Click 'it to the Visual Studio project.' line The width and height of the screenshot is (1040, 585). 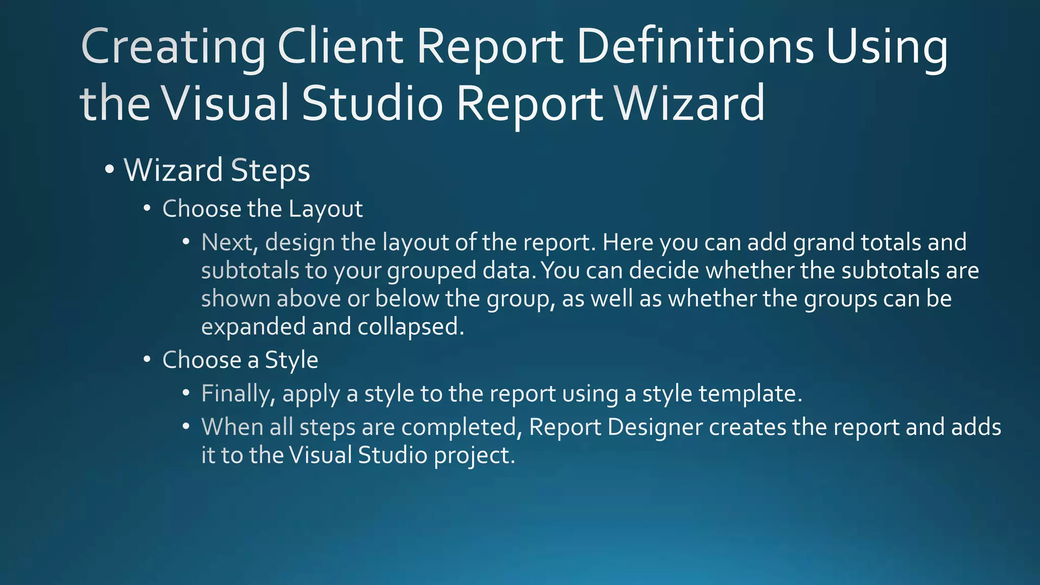pos(358,455)
